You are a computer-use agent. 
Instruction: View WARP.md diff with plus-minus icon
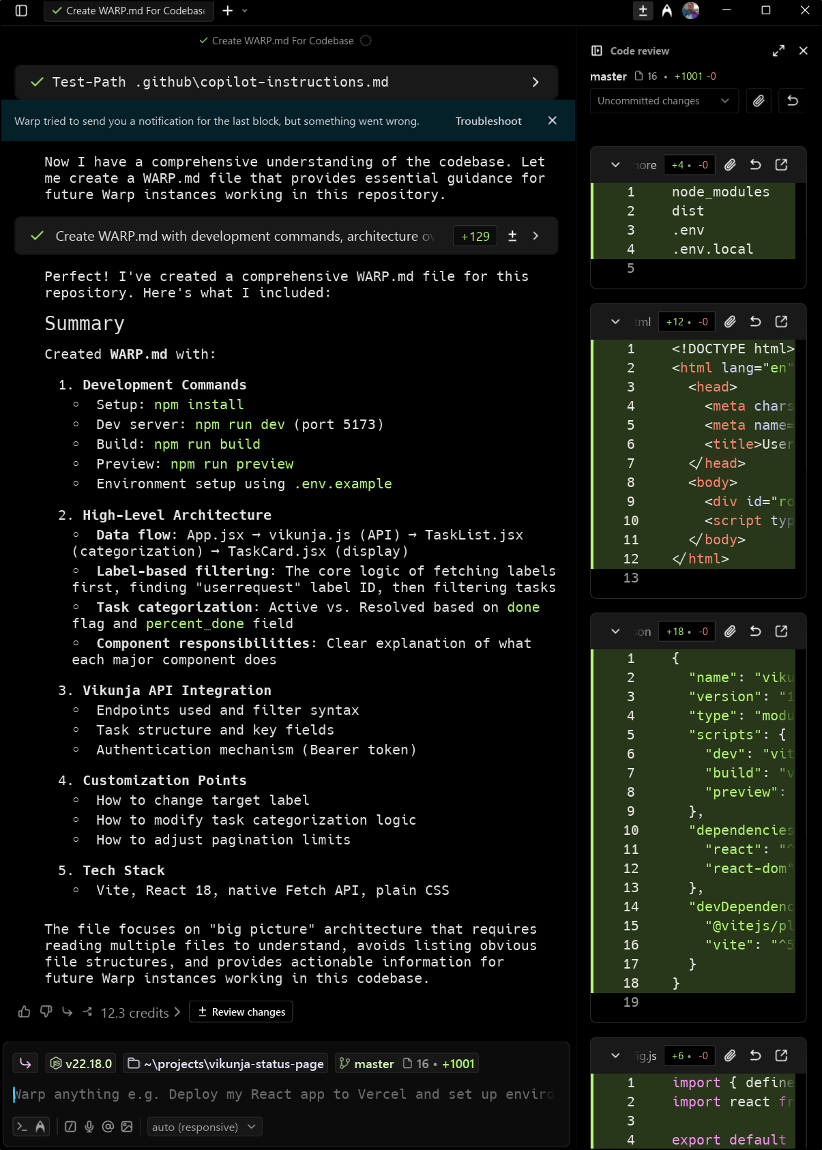(512, 235)
